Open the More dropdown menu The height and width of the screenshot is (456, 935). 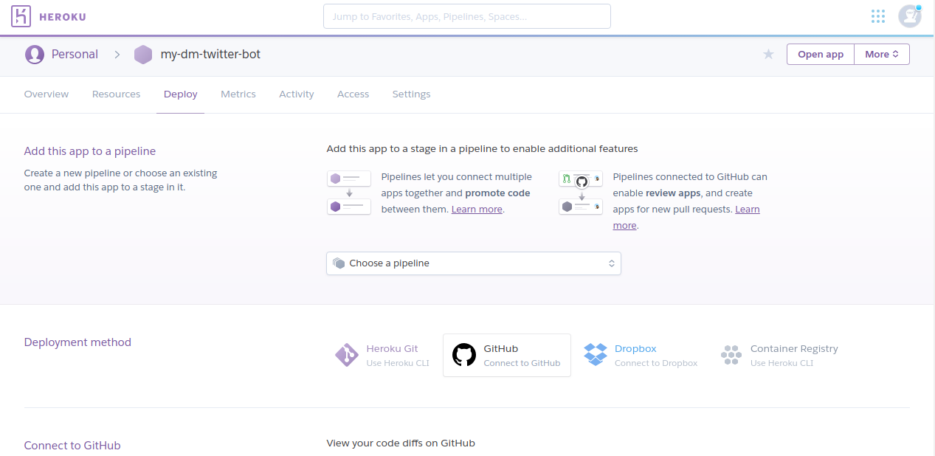[882, 54]
